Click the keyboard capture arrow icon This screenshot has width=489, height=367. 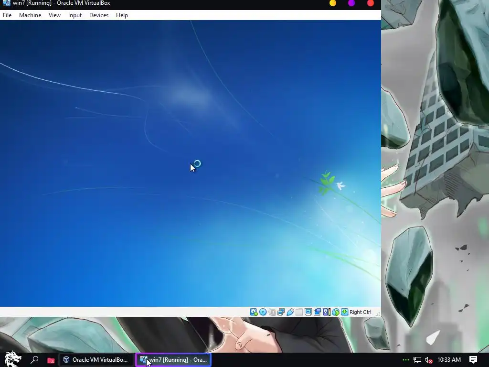coord(344,312)
